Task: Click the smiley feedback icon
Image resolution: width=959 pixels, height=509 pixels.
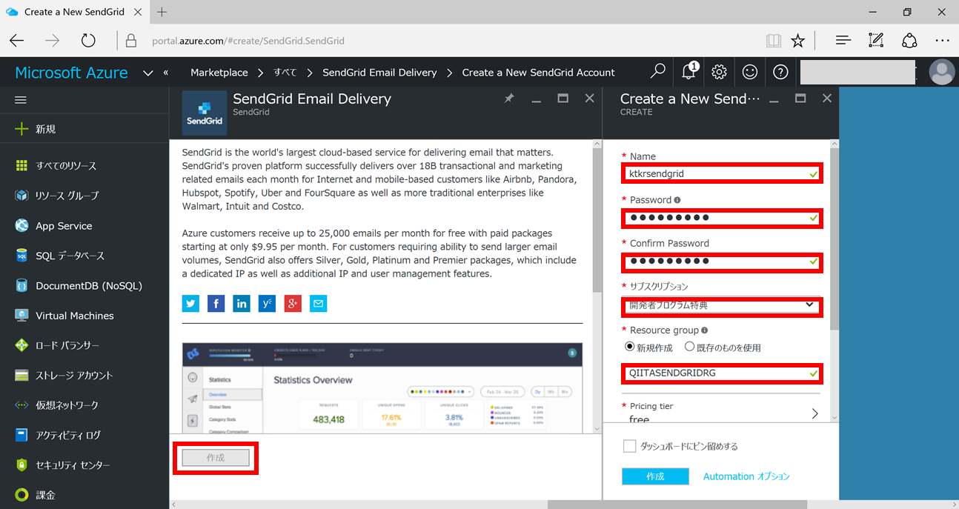Action: pyautogui.click(x=750, y=72)
